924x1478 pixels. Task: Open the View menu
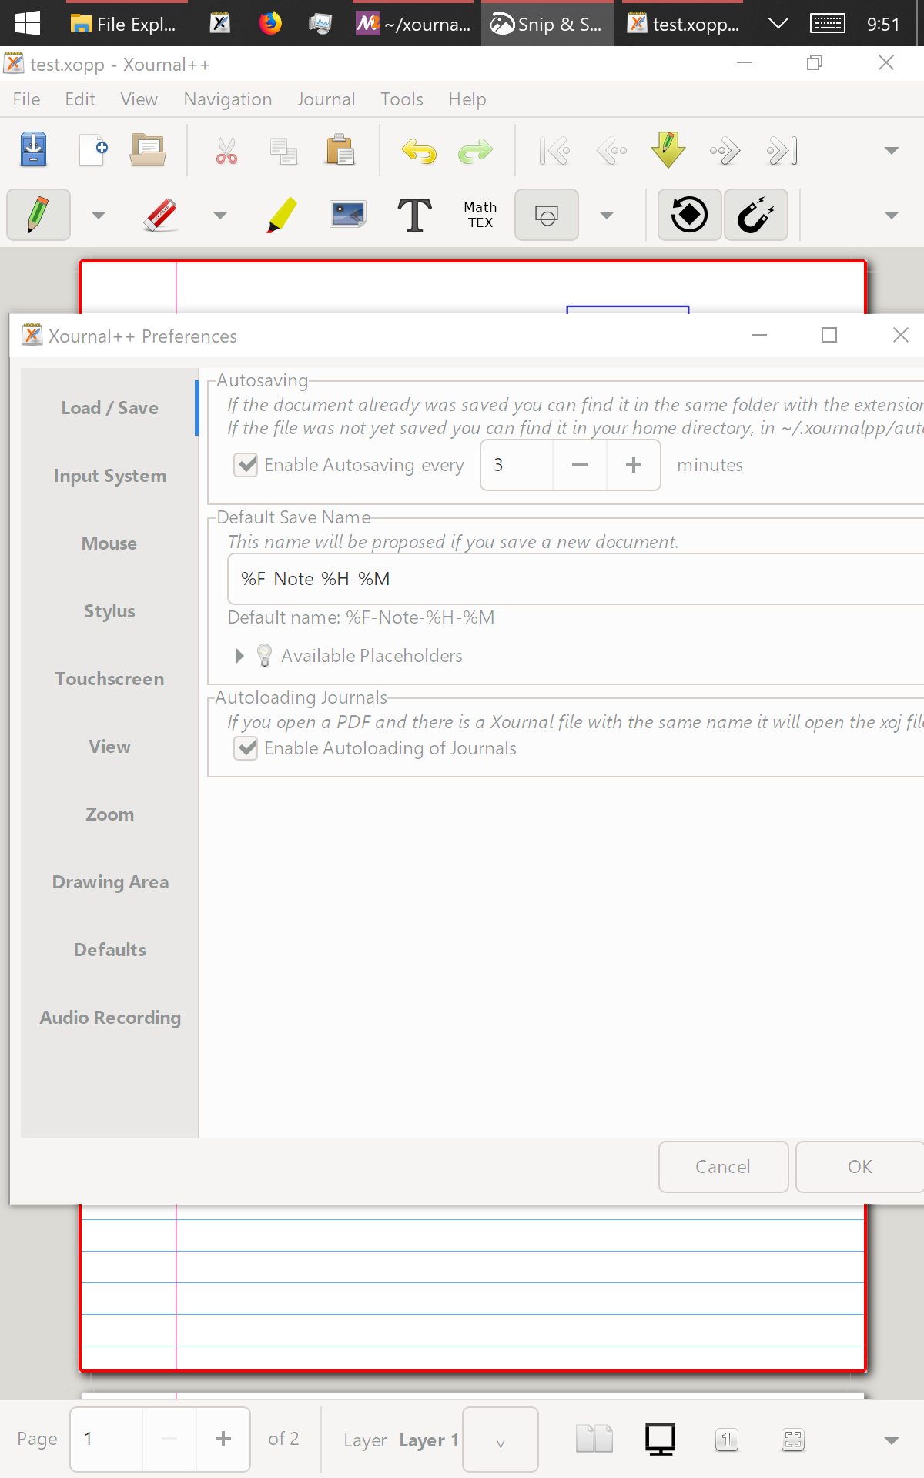point(139,99)
